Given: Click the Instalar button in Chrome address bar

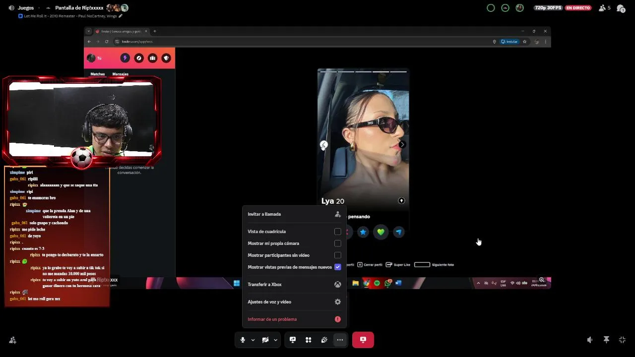Looking at the screenshot, I should 509,42.
